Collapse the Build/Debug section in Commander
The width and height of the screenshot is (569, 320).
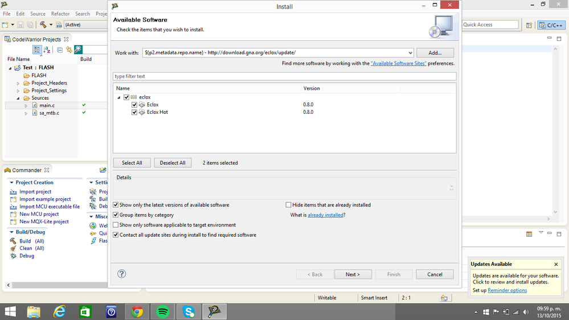tap(11, 232)
